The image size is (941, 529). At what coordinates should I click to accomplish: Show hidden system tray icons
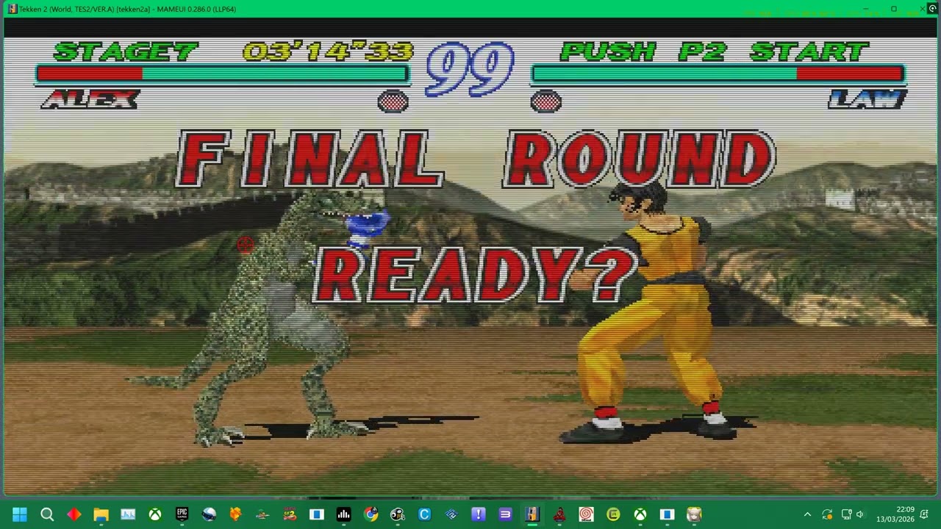(807, 514)
